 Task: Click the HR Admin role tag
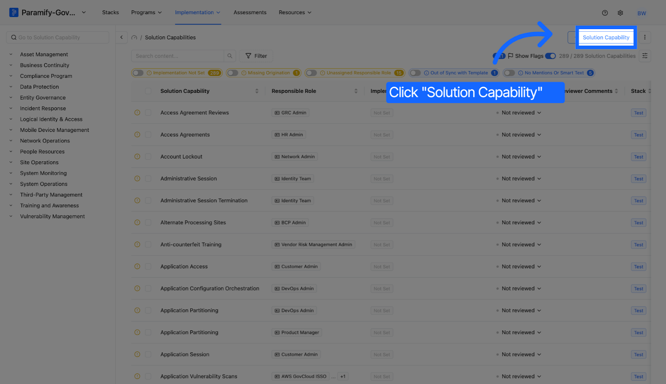(289, 135)
